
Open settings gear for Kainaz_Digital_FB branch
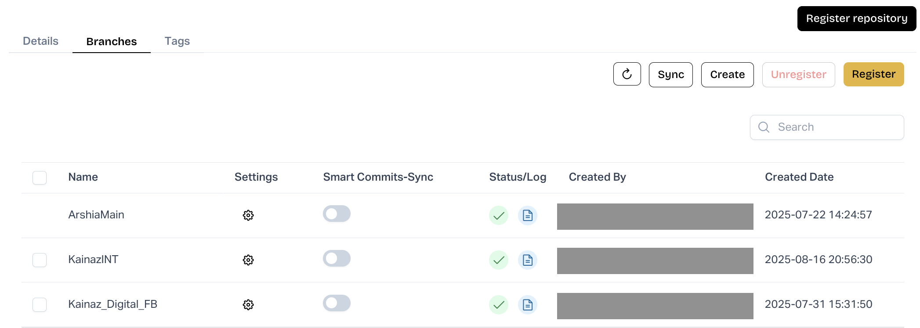[x=248, y=305]
